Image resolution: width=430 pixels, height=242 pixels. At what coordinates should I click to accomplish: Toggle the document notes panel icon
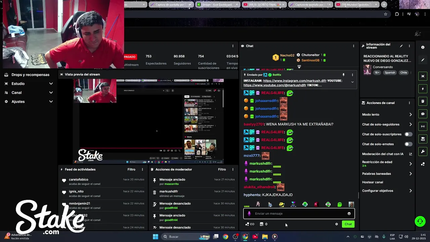tap(423, 101)
